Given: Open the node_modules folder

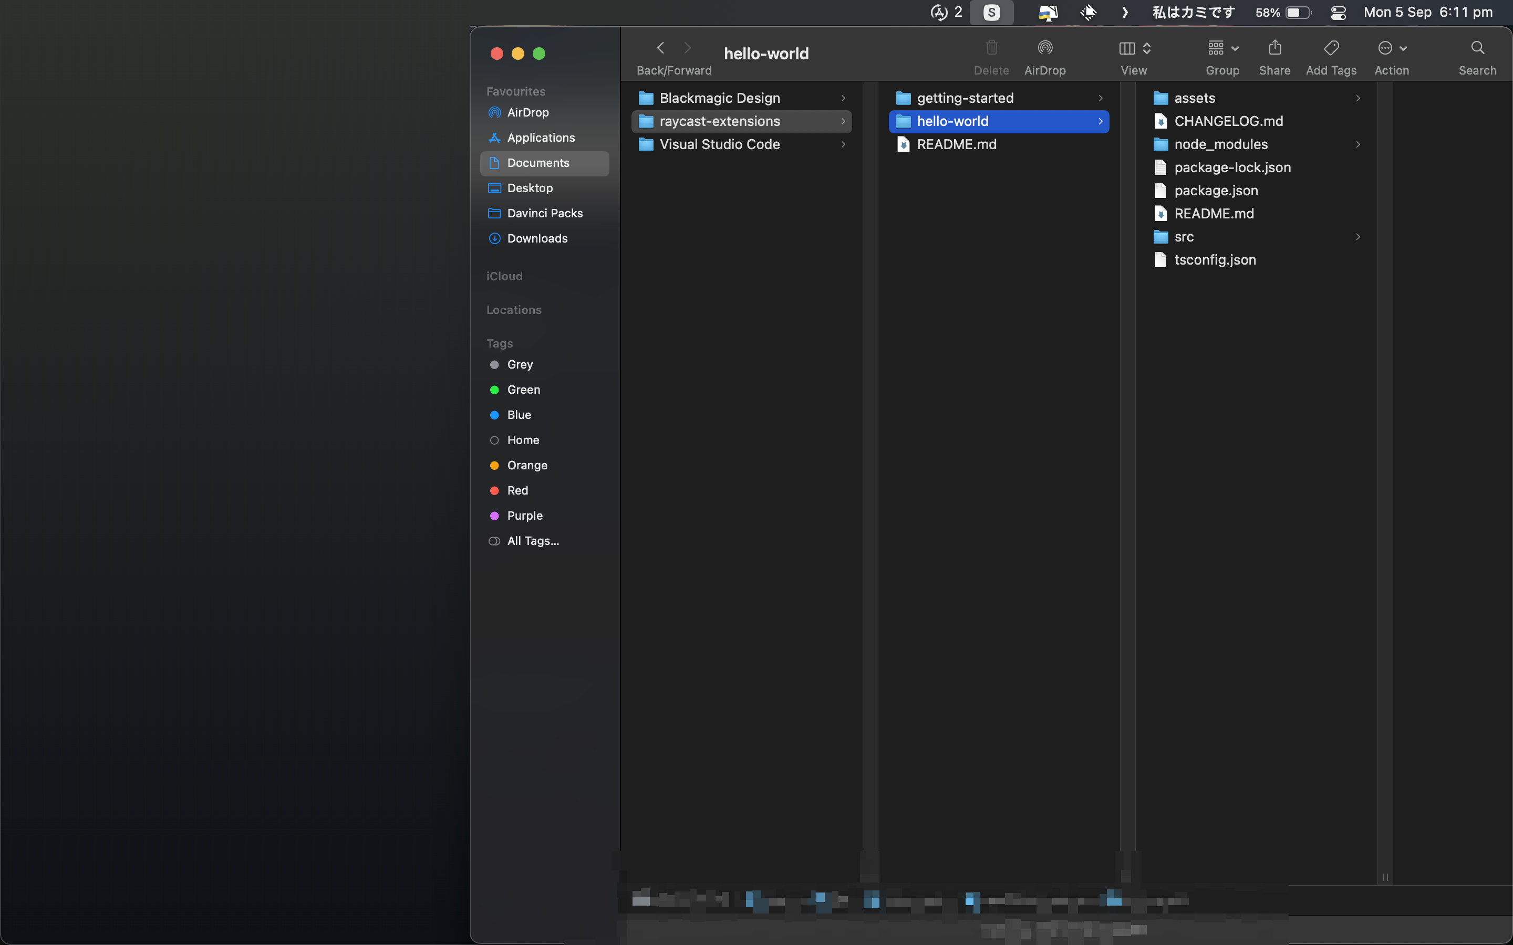Looking at the screenshot, I should coord(1220,144).
